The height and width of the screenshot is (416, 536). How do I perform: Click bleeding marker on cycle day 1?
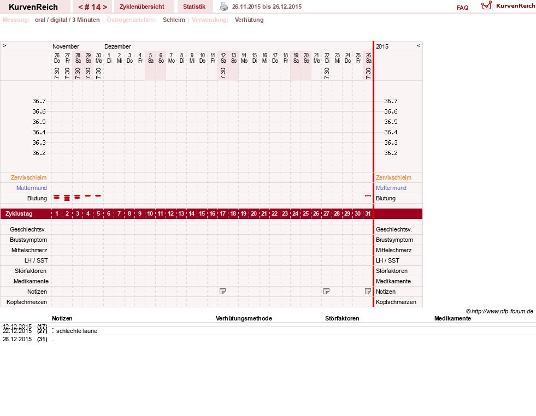click(57, 197)
